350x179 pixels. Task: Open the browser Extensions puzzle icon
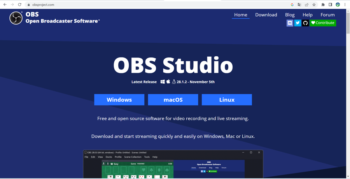(323, 5)
